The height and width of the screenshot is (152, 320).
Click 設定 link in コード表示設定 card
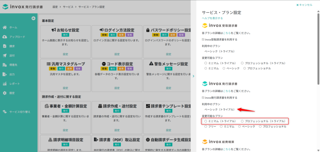(x=117, y=88)
